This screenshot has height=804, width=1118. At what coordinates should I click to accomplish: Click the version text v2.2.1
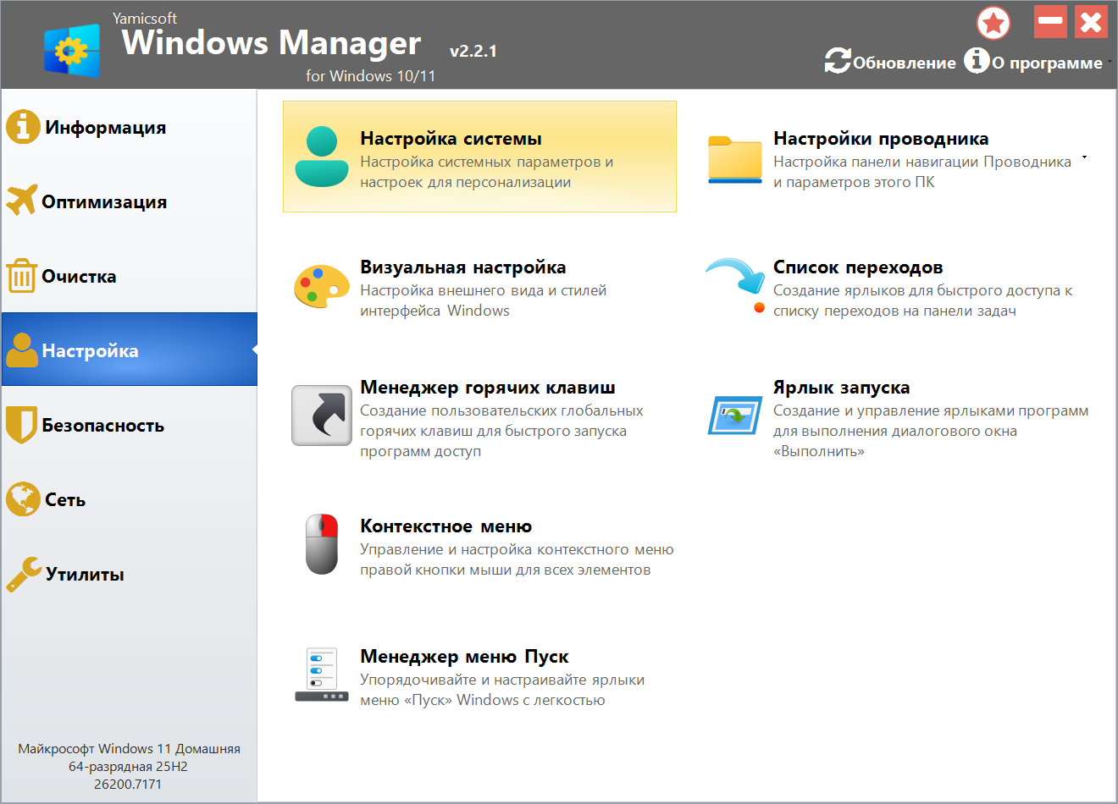point(473,51)
